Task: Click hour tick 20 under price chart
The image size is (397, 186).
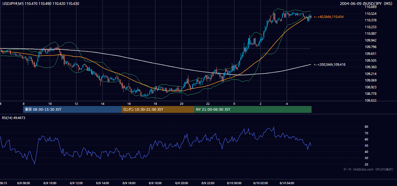Action: (x=182, y=104)
